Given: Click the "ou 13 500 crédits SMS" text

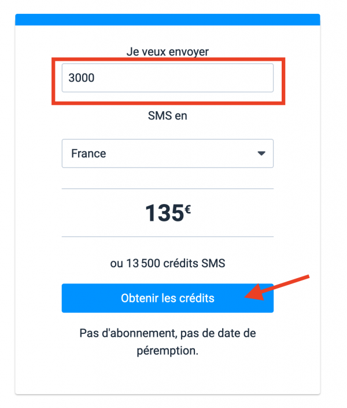Looking at the screenshot, I should [167, 264].
